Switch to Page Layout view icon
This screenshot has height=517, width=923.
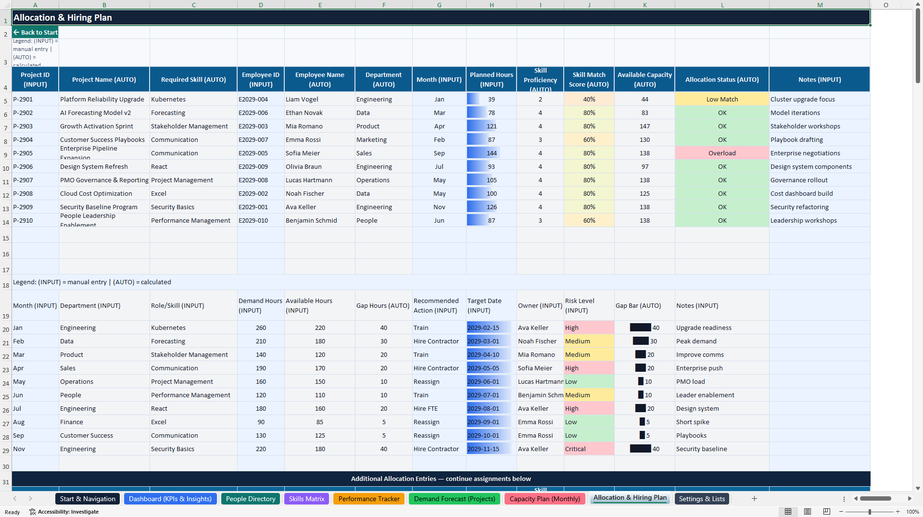point(808,512)
